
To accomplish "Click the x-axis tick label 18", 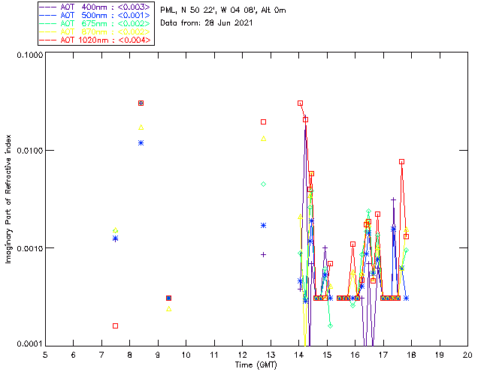I will point(411,355).
